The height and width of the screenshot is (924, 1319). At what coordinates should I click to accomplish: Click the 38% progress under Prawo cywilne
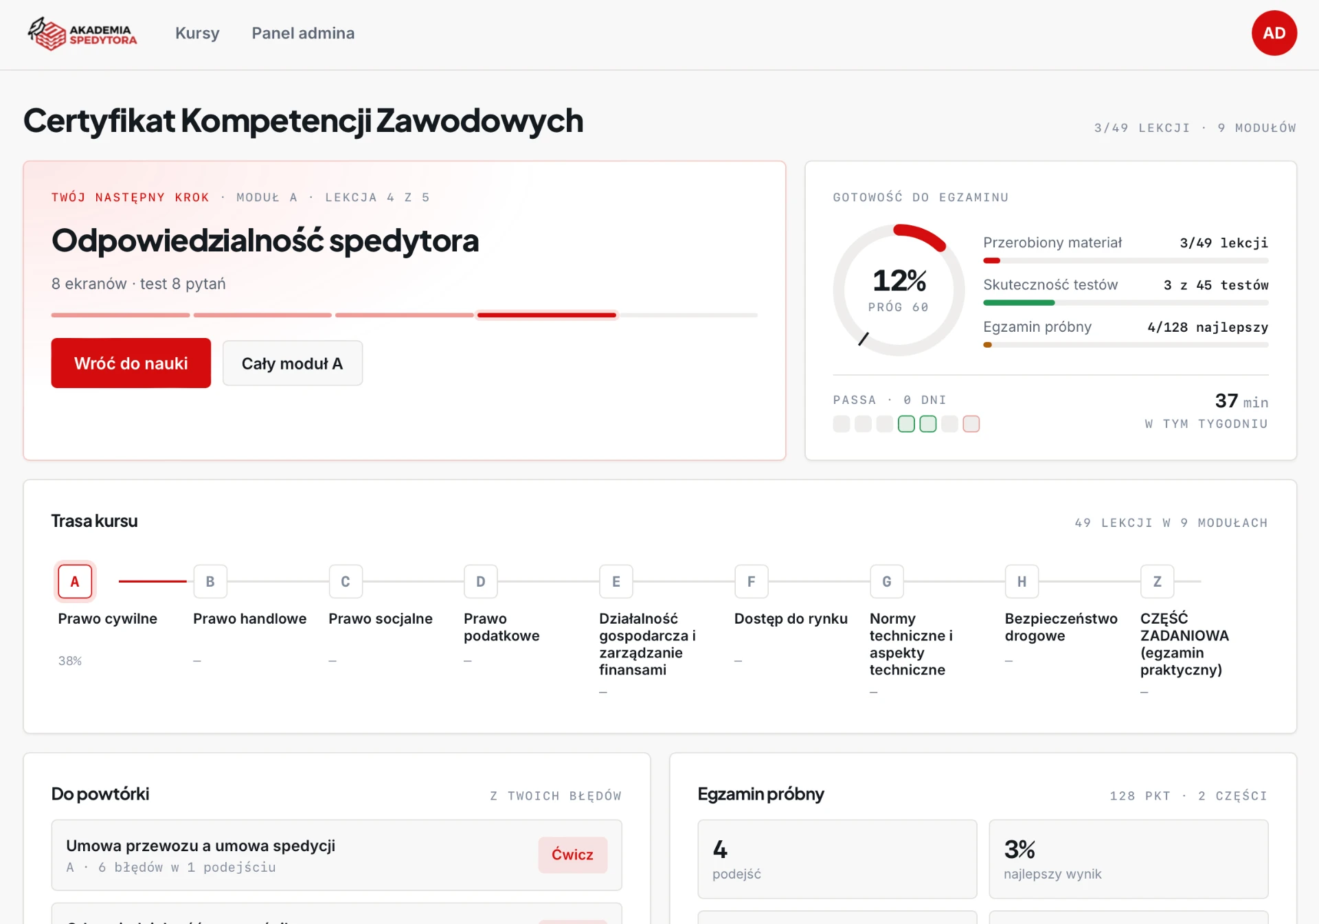[70, 661]
